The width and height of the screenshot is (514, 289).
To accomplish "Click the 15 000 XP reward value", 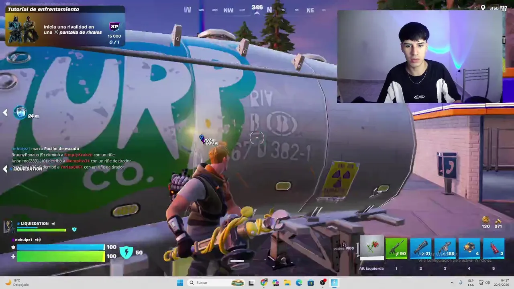I will pyautogui.click(x=114, y=36).
